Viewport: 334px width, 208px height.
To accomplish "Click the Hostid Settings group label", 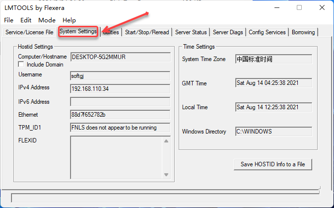I will click(35, 47).
